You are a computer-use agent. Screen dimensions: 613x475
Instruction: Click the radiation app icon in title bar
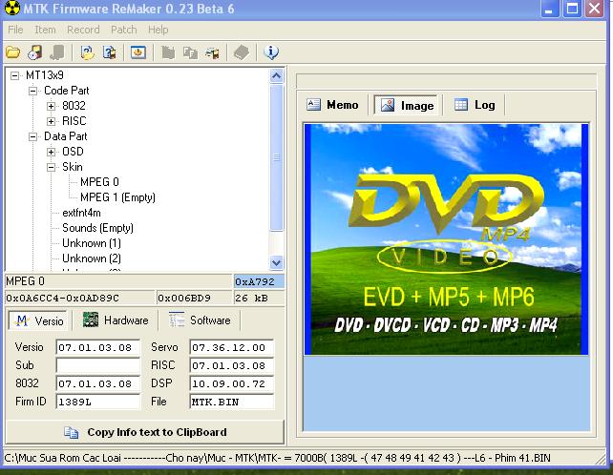11,8
